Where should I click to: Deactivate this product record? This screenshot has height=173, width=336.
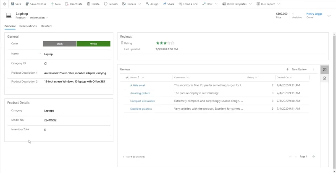pyautogui.click(x=74, y=4)
